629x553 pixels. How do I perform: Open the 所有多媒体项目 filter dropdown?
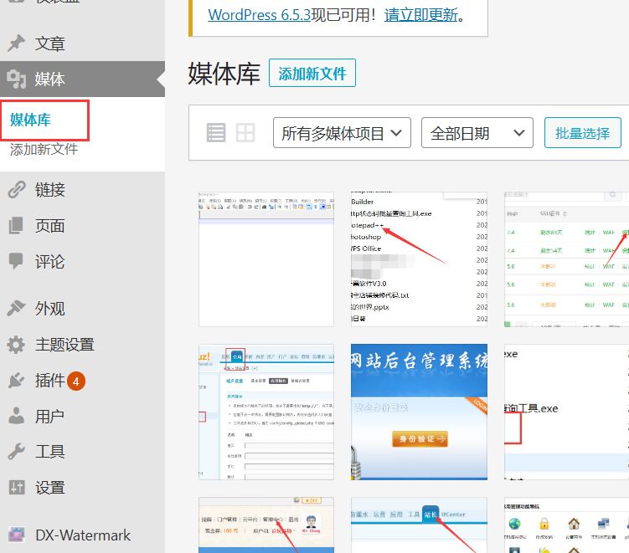342,133
